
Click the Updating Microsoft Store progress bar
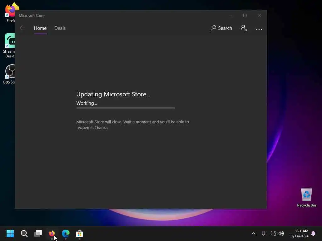point(125,108)
